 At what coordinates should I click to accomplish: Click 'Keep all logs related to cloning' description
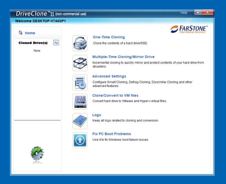[125, 121]
